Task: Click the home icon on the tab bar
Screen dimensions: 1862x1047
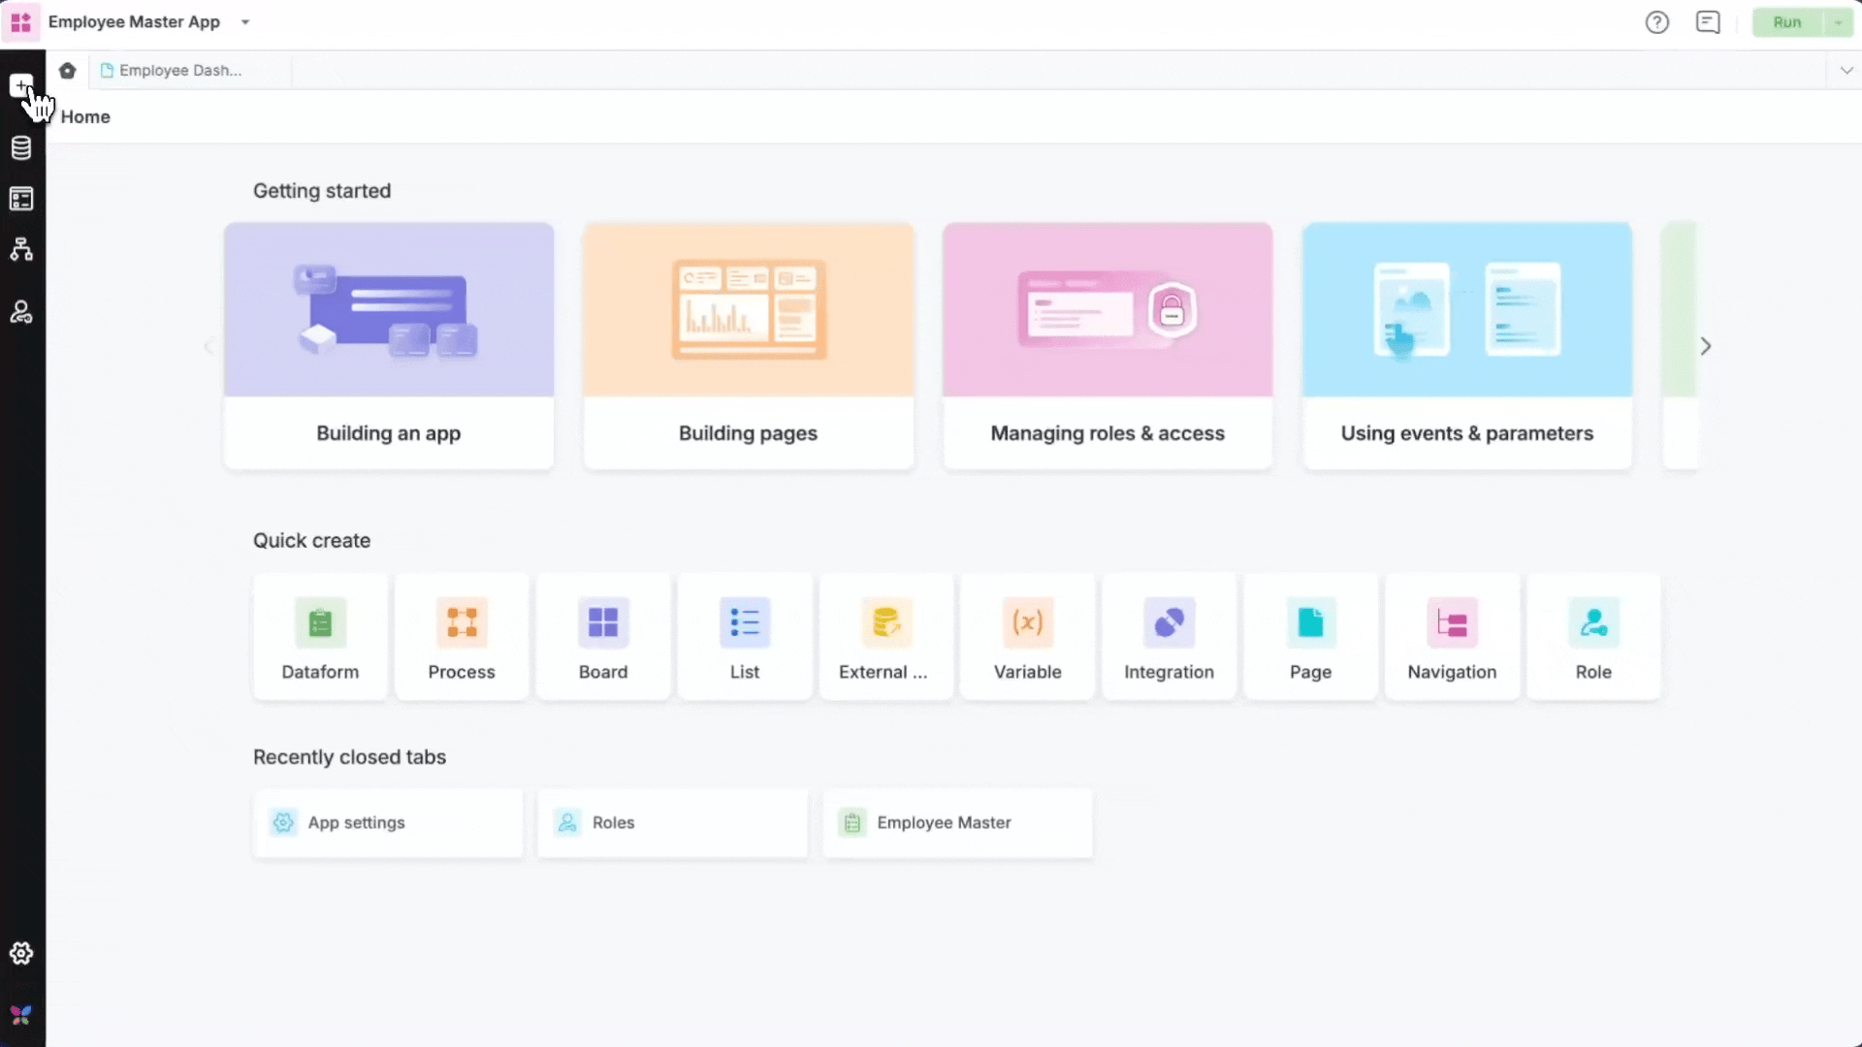Action: (x=66, y=70)
